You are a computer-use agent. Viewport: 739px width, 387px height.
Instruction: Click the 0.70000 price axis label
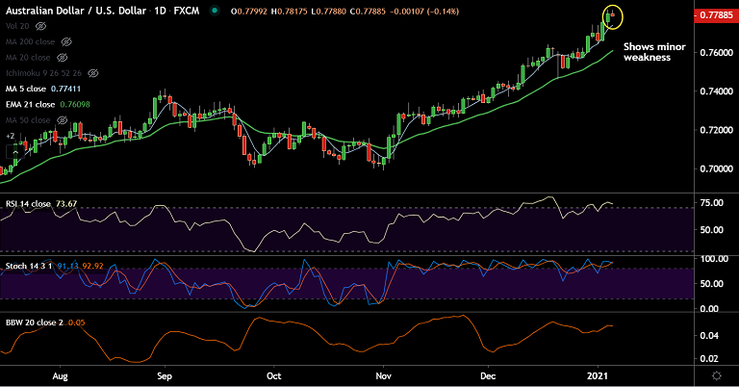click(716, 168)
